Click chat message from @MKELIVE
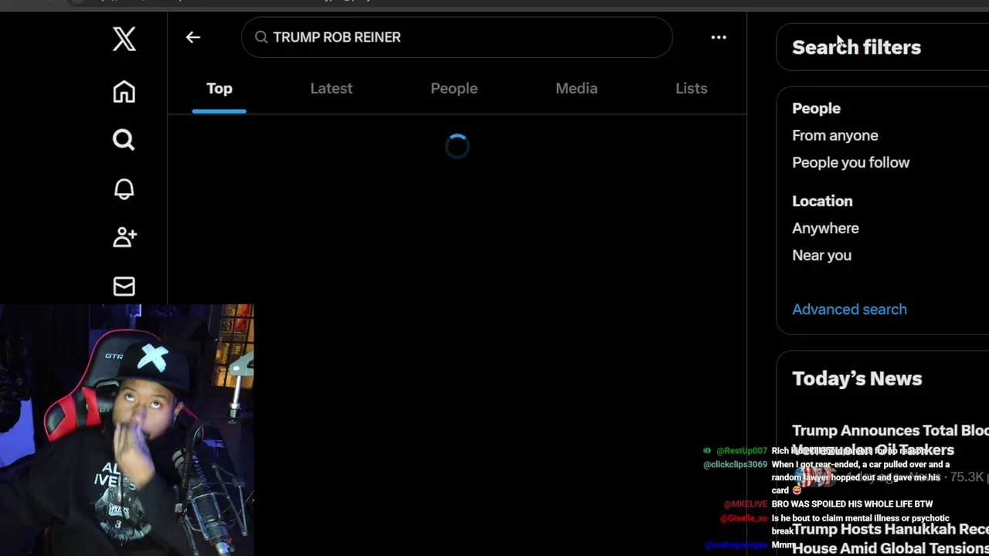 (828, 504)
